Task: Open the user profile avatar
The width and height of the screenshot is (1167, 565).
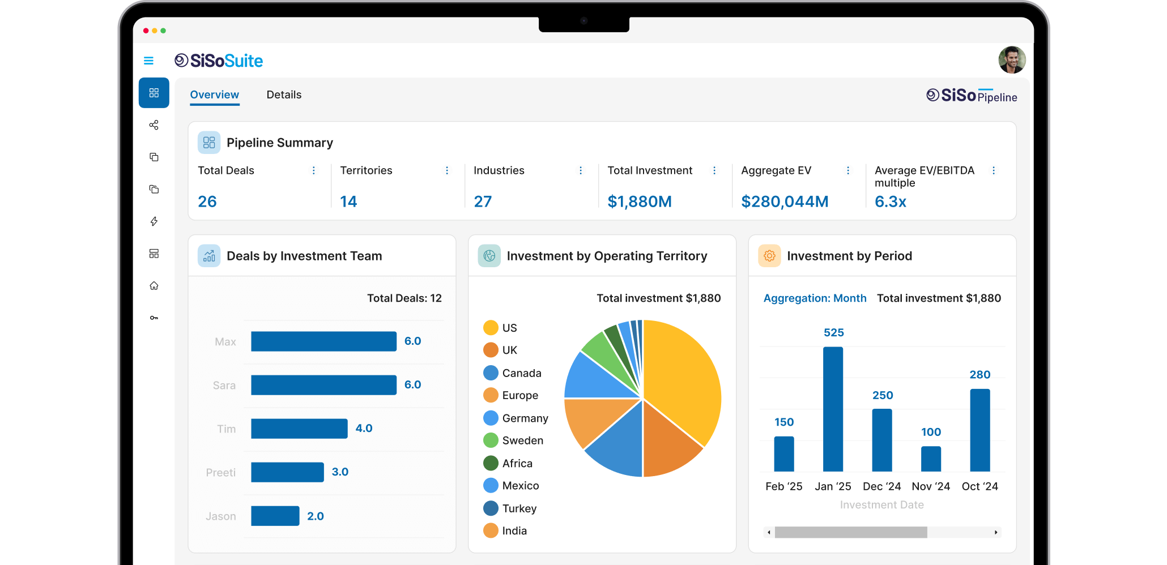Action: click(1012, 60)
